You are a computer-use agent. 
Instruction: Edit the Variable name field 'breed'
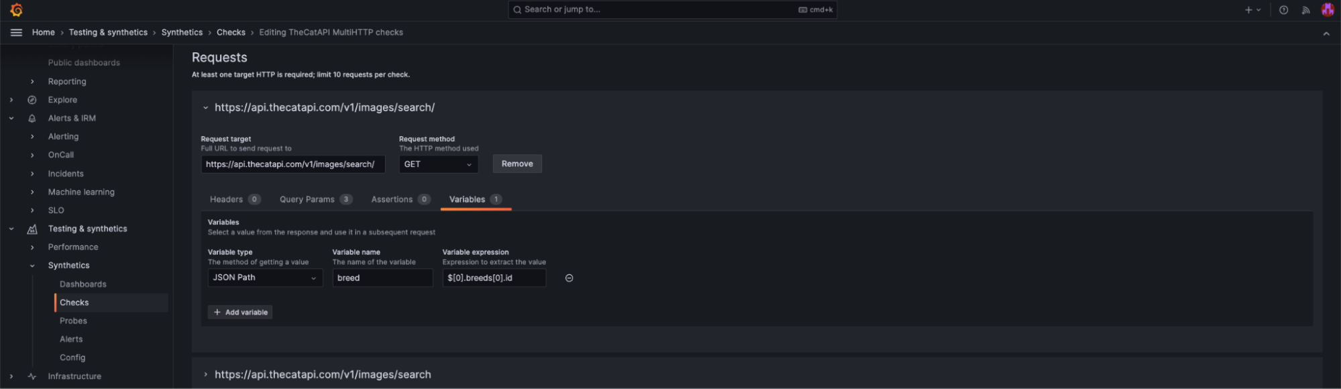[x=383, y=278]
